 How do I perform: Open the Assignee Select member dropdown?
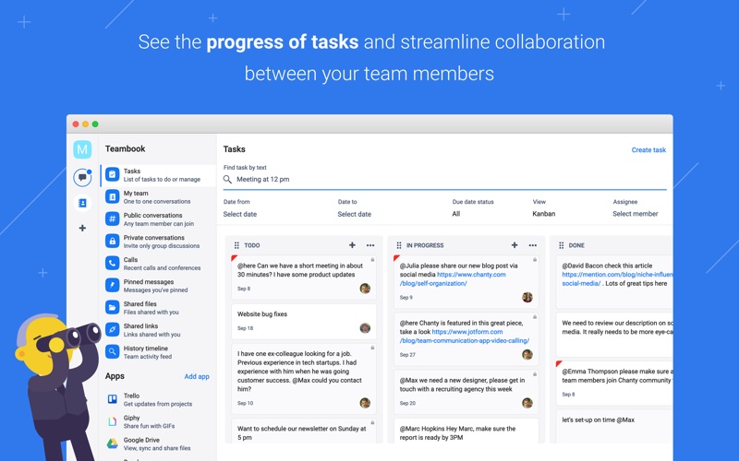click(x=636, y=214)
